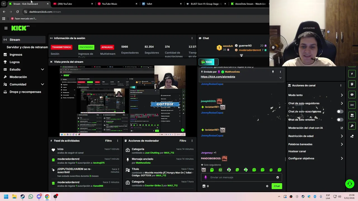
Task: Reload the page with browser refresh button
Action: point(17,12)
